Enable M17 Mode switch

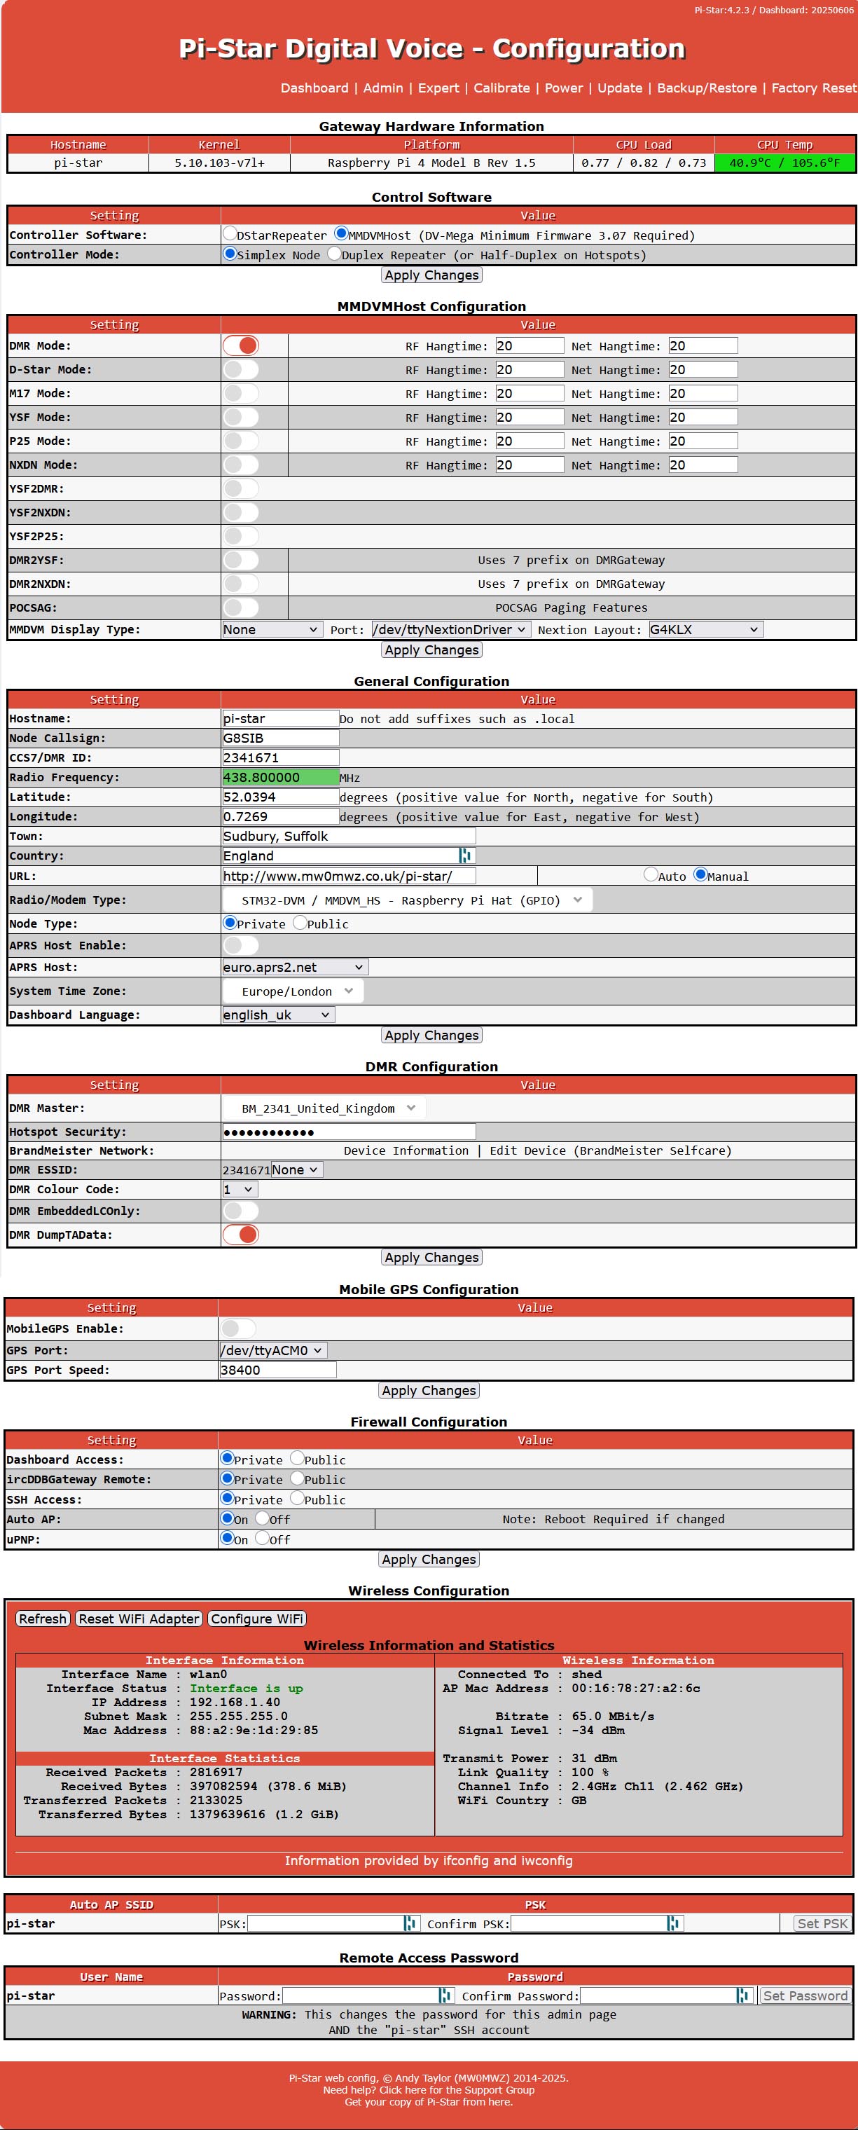(240, 394)
